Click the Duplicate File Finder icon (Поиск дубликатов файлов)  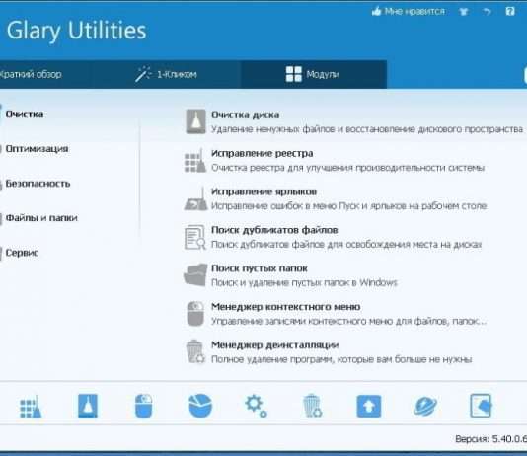click(195, 237)
